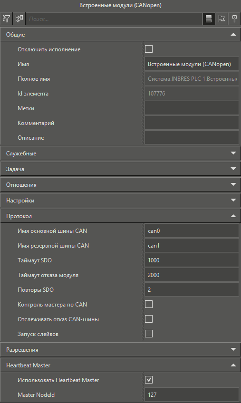This screenshot has width=241, height=403.
Task: Toggle the list view icon
Action: point(209,19)
